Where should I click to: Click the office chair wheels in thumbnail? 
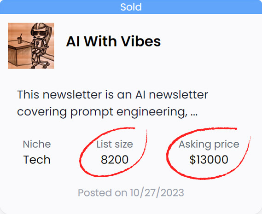click(40, 65)
